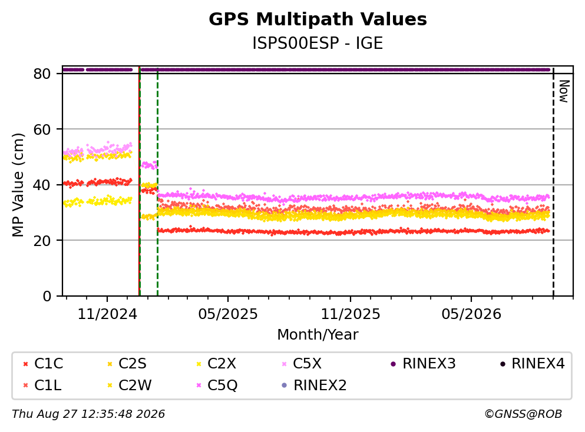Image resolution: width=585 pixels, height=432 pixels.
Task: Click the vertical Now marker label
Action: pyautogui.click(x=564, y=91)
